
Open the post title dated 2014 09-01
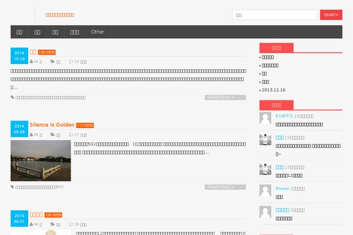click(x=36, y=214)
